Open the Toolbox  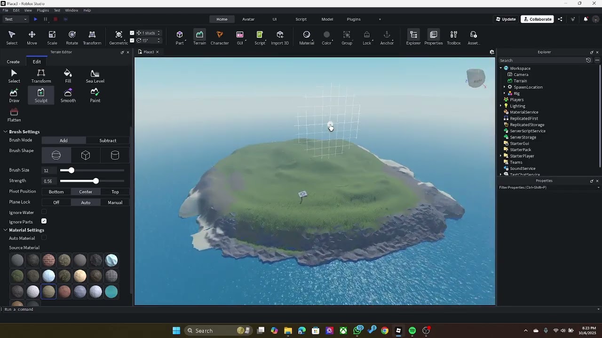pos(454,38)
